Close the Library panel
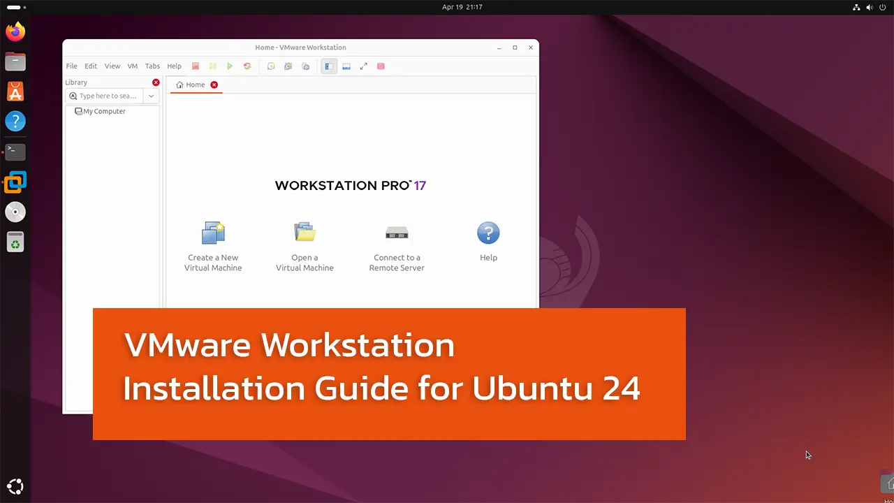This screenshot has width=894, height=503. coord(156,82)
